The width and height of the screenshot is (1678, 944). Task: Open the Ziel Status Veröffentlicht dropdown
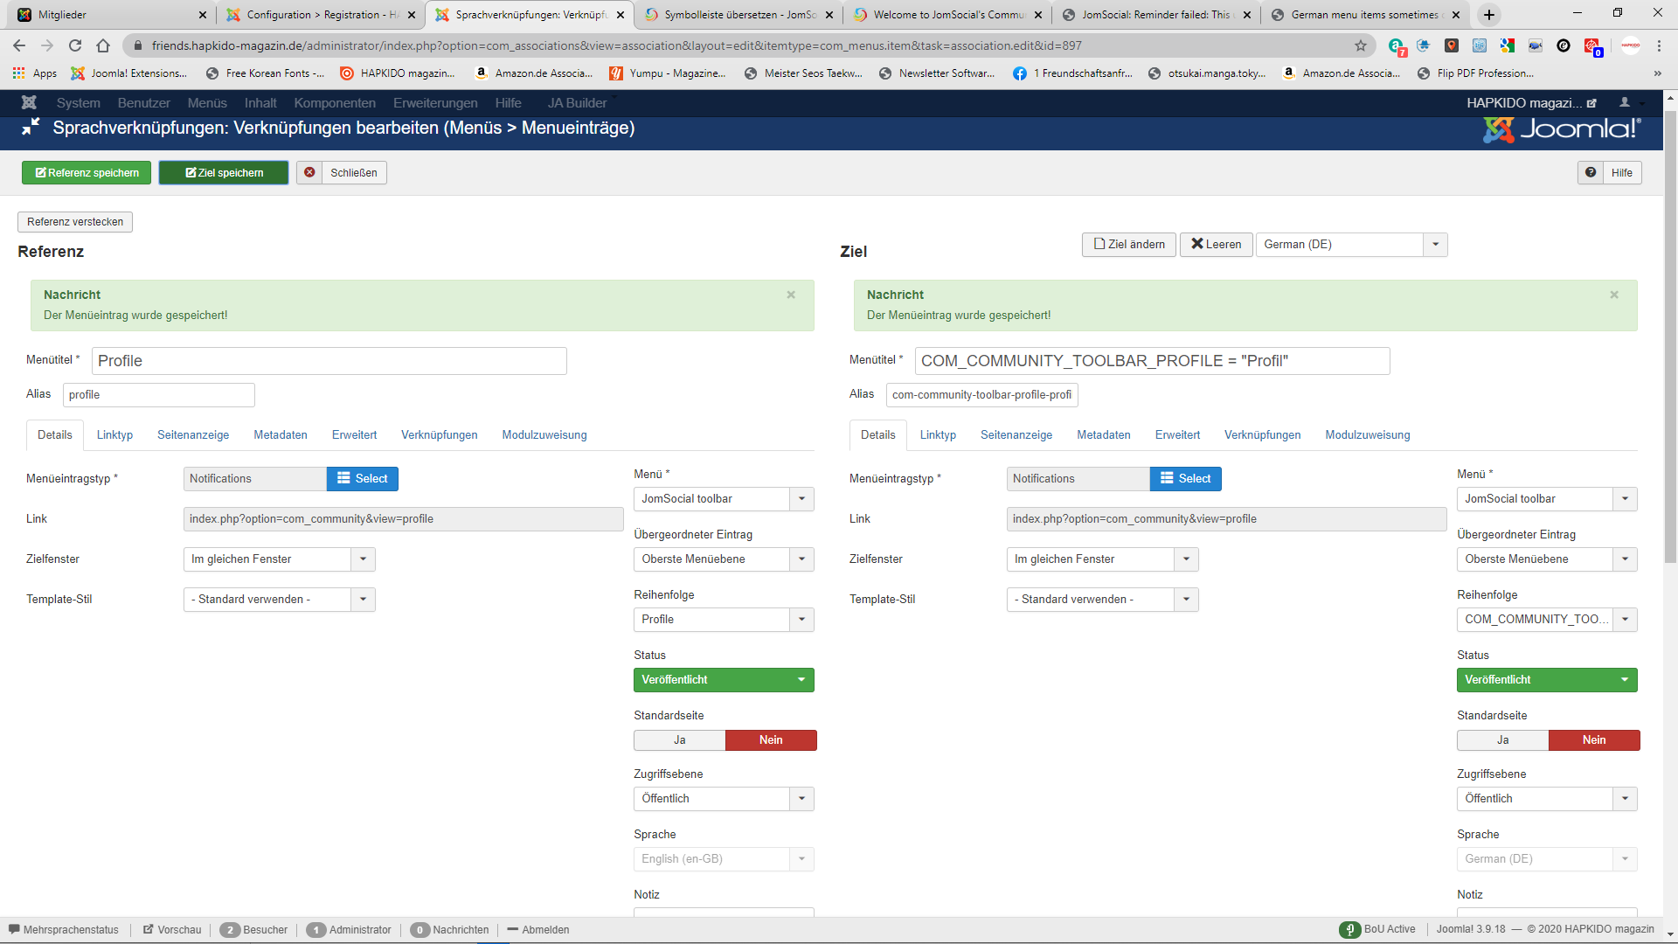coord(1546,679)
